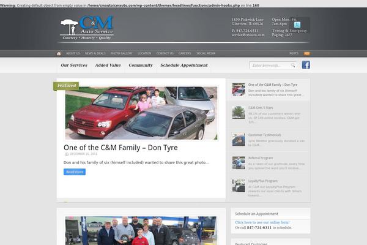This screenshot has height=245, width=367.
Task: Click the C&M Gets 5 Stars thumbnail
Action: [239, 112]
